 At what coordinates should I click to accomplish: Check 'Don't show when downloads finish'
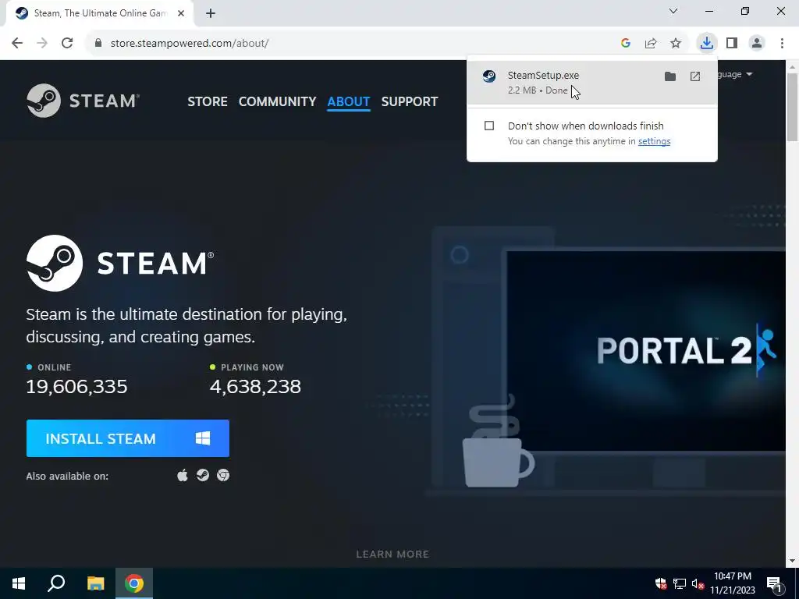489,126
